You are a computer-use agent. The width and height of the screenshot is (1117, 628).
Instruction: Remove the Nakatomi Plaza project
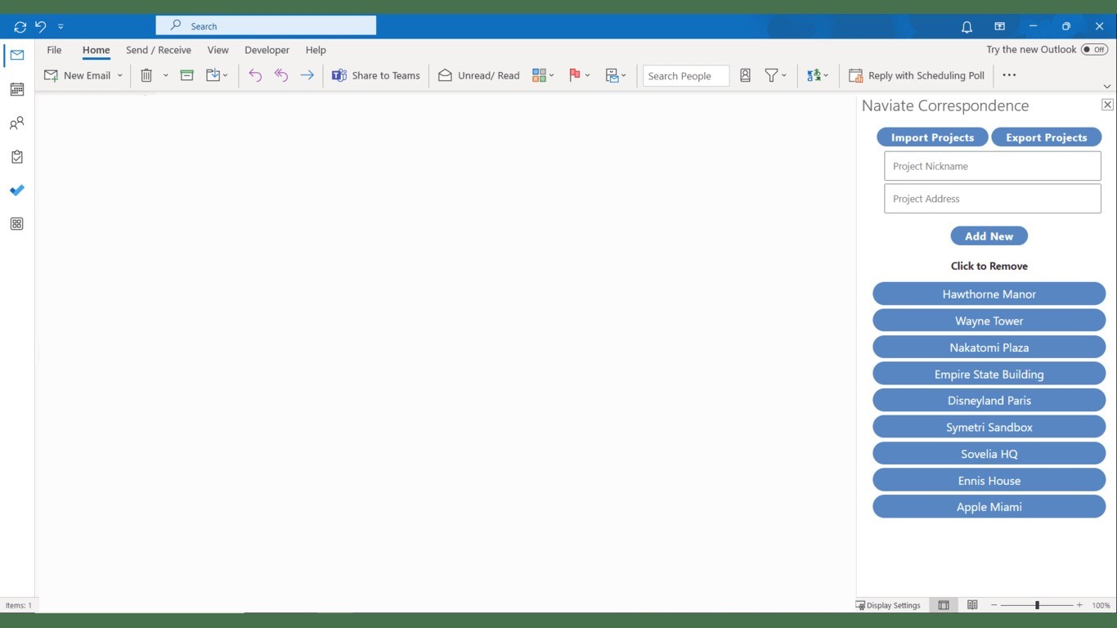tap(989, 348)
